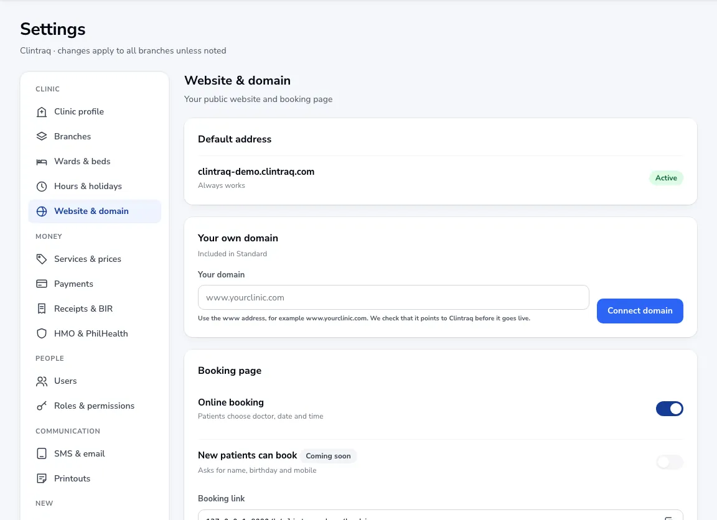Click the card icon for Payments
The image size is (717, 520).
(x=42, y=284)
